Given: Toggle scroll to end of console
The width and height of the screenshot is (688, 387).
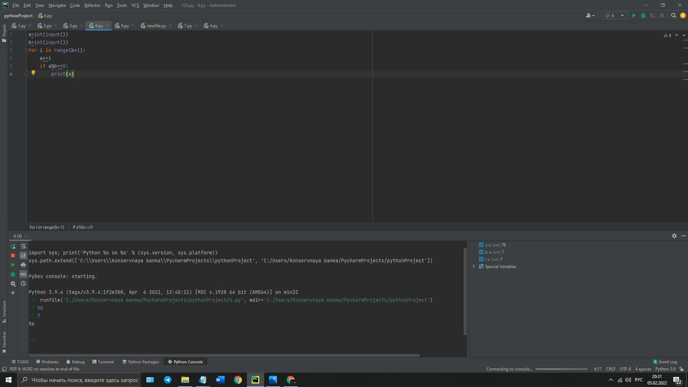Looking at the screenshot, I should pos(23,255).
